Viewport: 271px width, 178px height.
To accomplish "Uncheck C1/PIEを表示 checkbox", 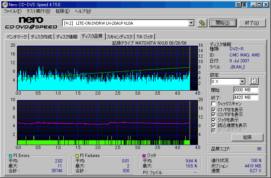I will tap(213, 110).
